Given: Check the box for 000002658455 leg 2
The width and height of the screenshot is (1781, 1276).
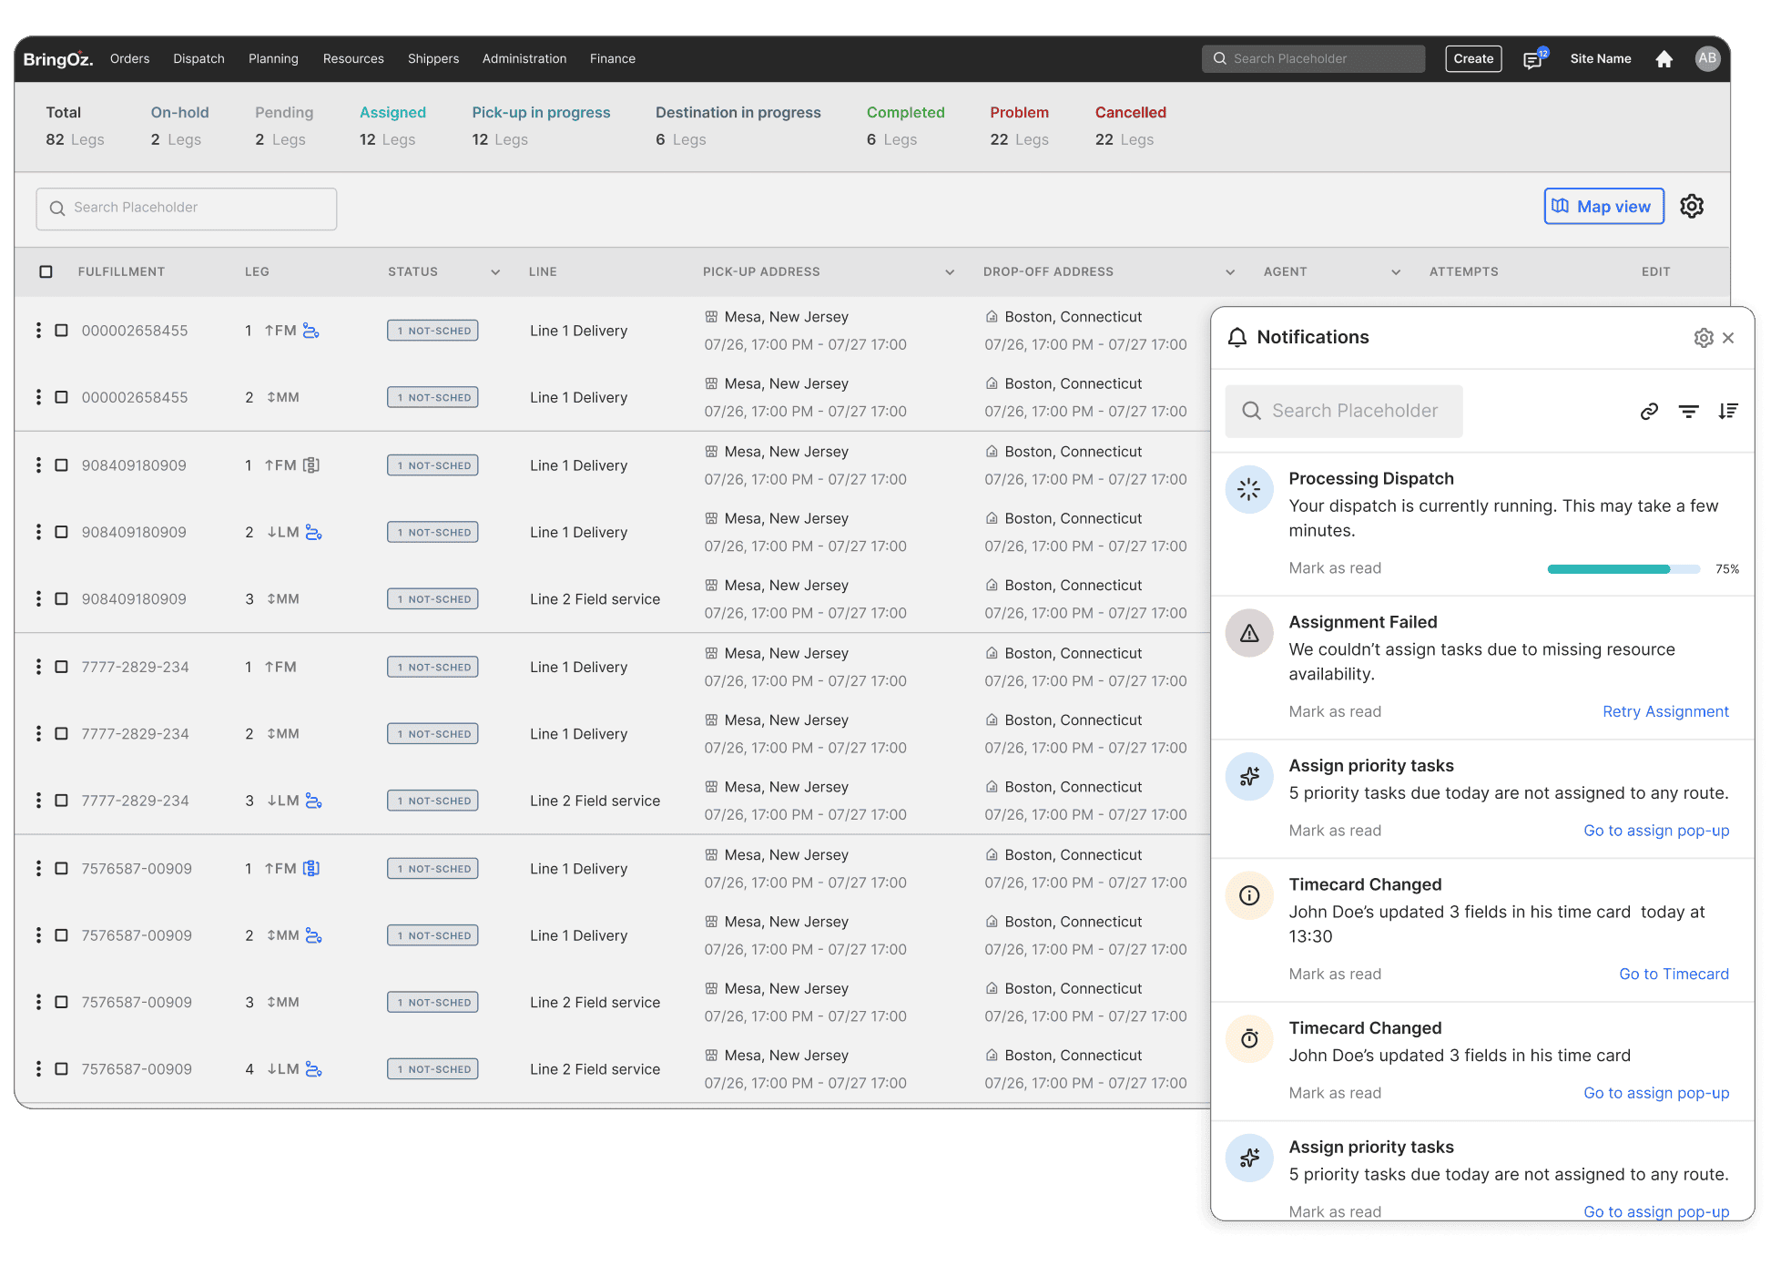Looking at the screenshot, I should tap(61, 397).
